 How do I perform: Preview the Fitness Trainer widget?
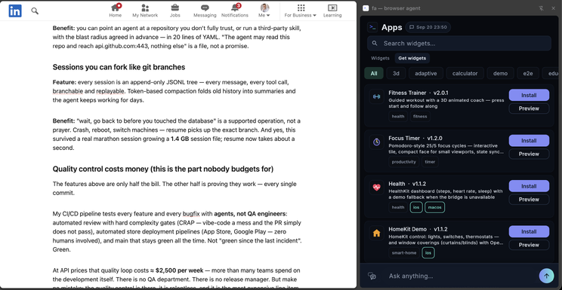(529, 108)
